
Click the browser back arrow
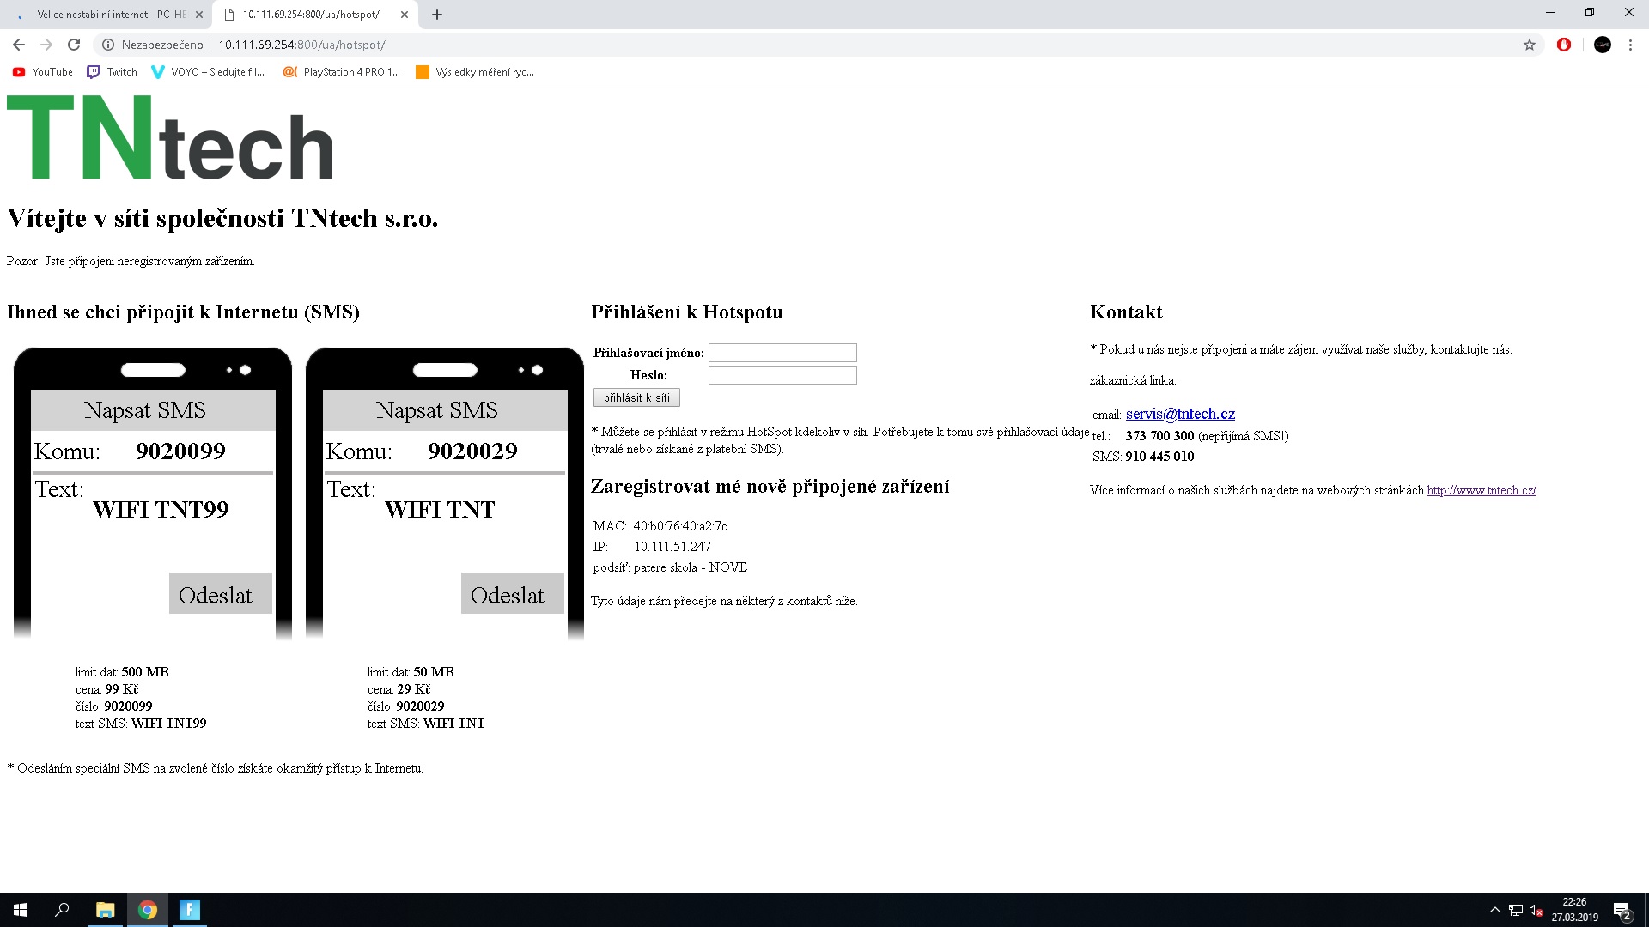point(19,45)
